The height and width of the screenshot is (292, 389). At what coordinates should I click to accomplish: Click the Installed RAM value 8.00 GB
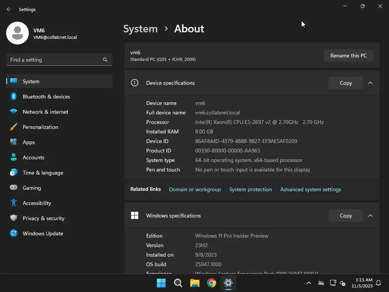click(x=204, y=132)
